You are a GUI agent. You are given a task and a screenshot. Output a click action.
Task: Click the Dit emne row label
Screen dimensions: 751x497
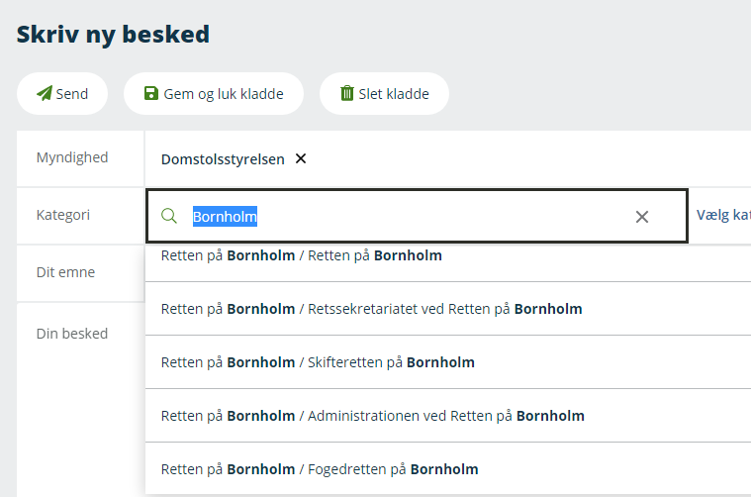click(x=65, y=272)
